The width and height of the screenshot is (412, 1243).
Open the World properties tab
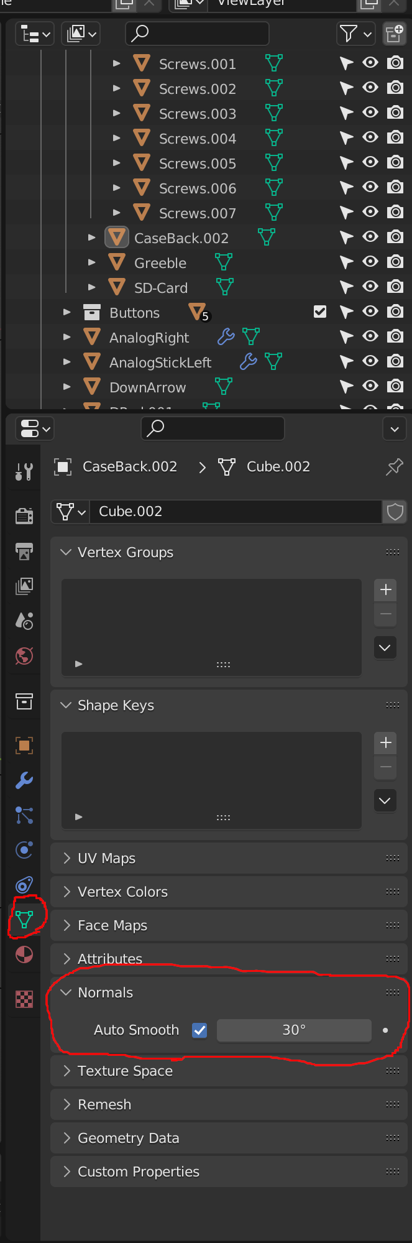pyautogui.click(x=24, y=655)
